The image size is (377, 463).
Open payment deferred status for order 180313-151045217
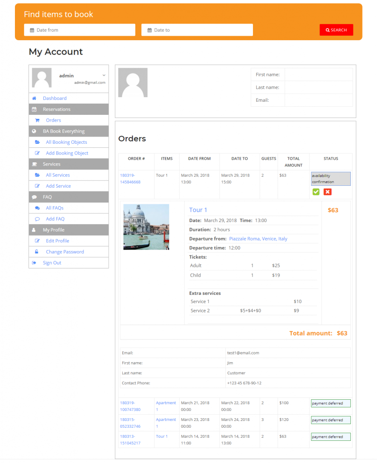330,437
